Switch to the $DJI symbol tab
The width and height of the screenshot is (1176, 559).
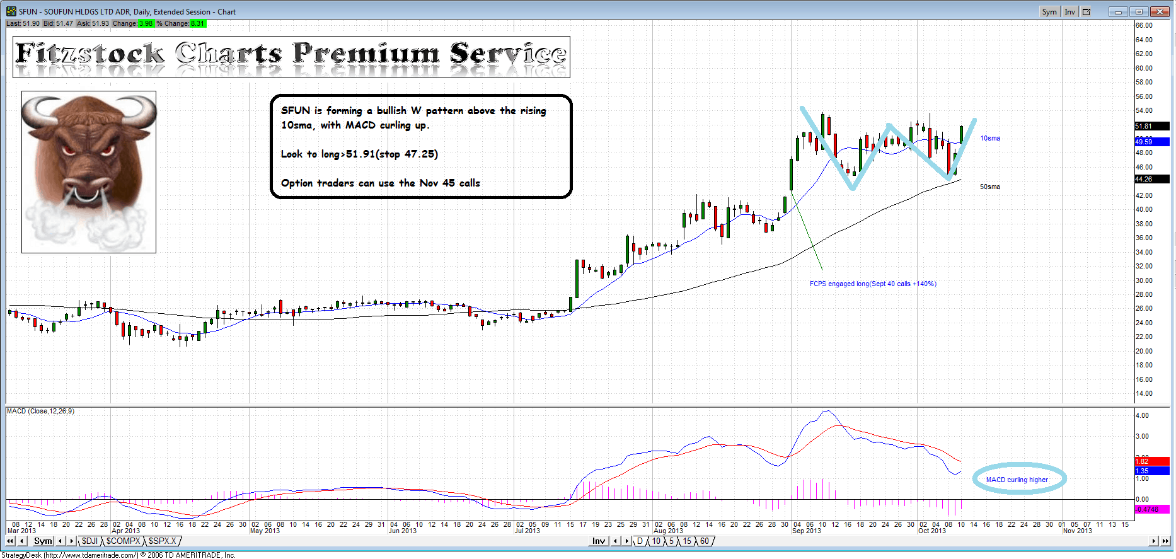90,541
